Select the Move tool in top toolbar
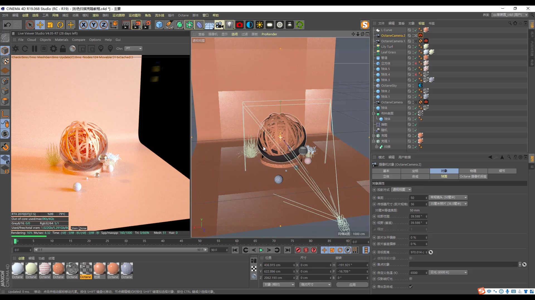Viewport: 535px width, 300px height. [x=40, y=25]
